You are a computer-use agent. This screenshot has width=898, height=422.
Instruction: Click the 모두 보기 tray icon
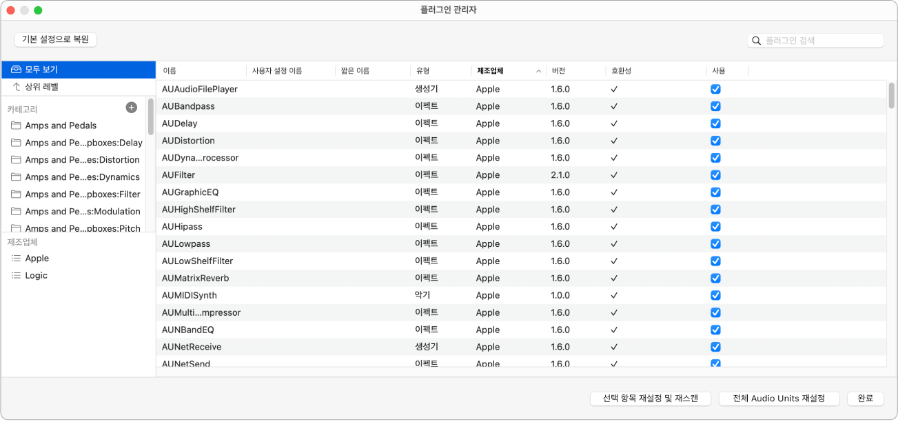tap(17, 70)
